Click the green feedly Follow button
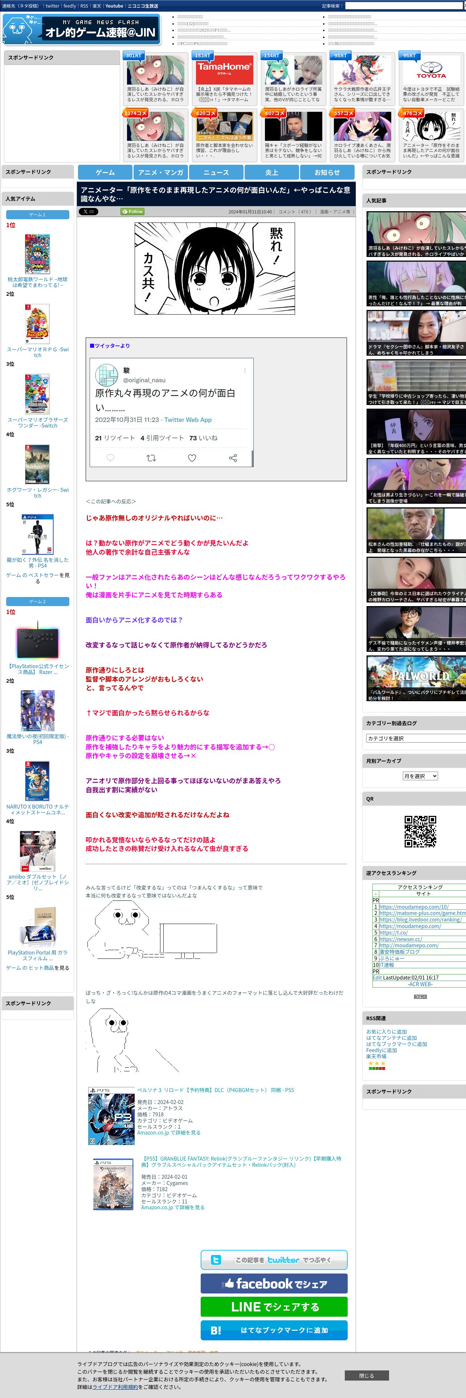Viewport: 466px width, 1398px height. click(132, 212)
